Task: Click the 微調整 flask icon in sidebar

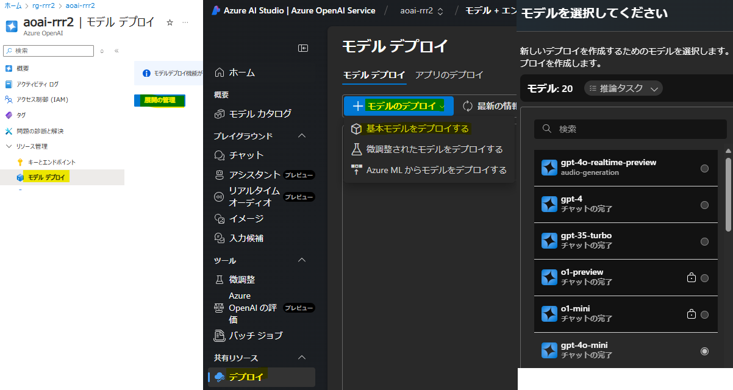Action: pyautogui.click(x=220, y=280)
